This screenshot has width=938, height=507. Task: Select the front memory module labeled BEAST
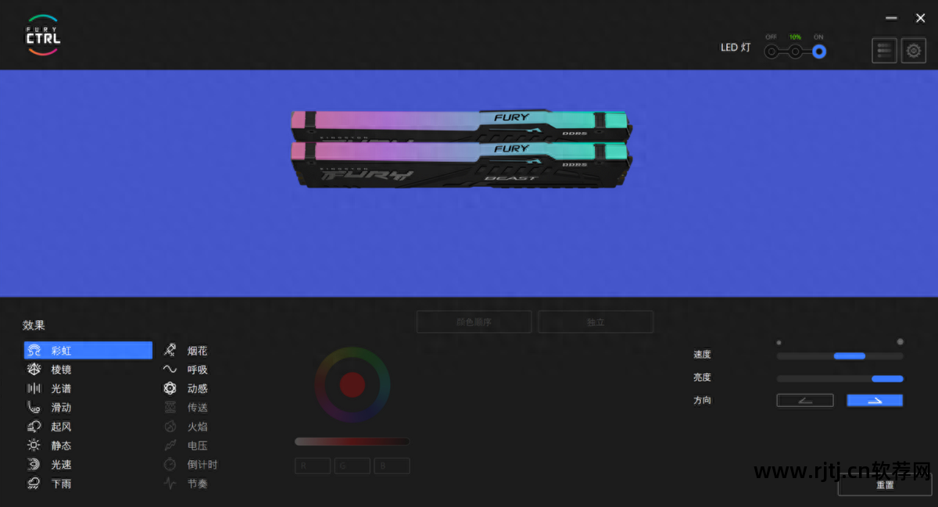(x=461, y=166)
